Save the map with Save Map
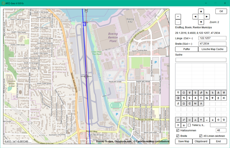Screen dimensions: 230x148 point(184,141)
